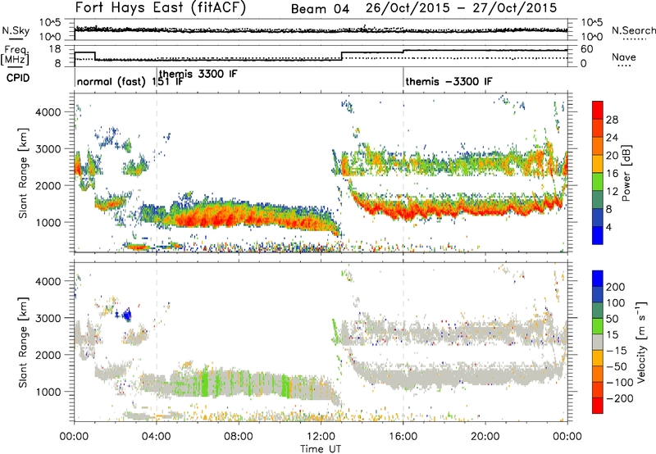Click the frequency step-up near 13:00 UT

tap(342, 56)
